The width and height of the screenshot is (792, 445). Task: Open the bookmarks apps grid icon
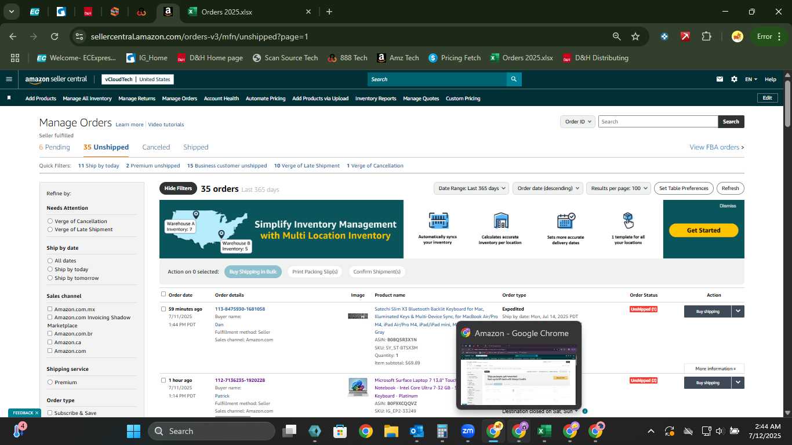click(15, 58)
